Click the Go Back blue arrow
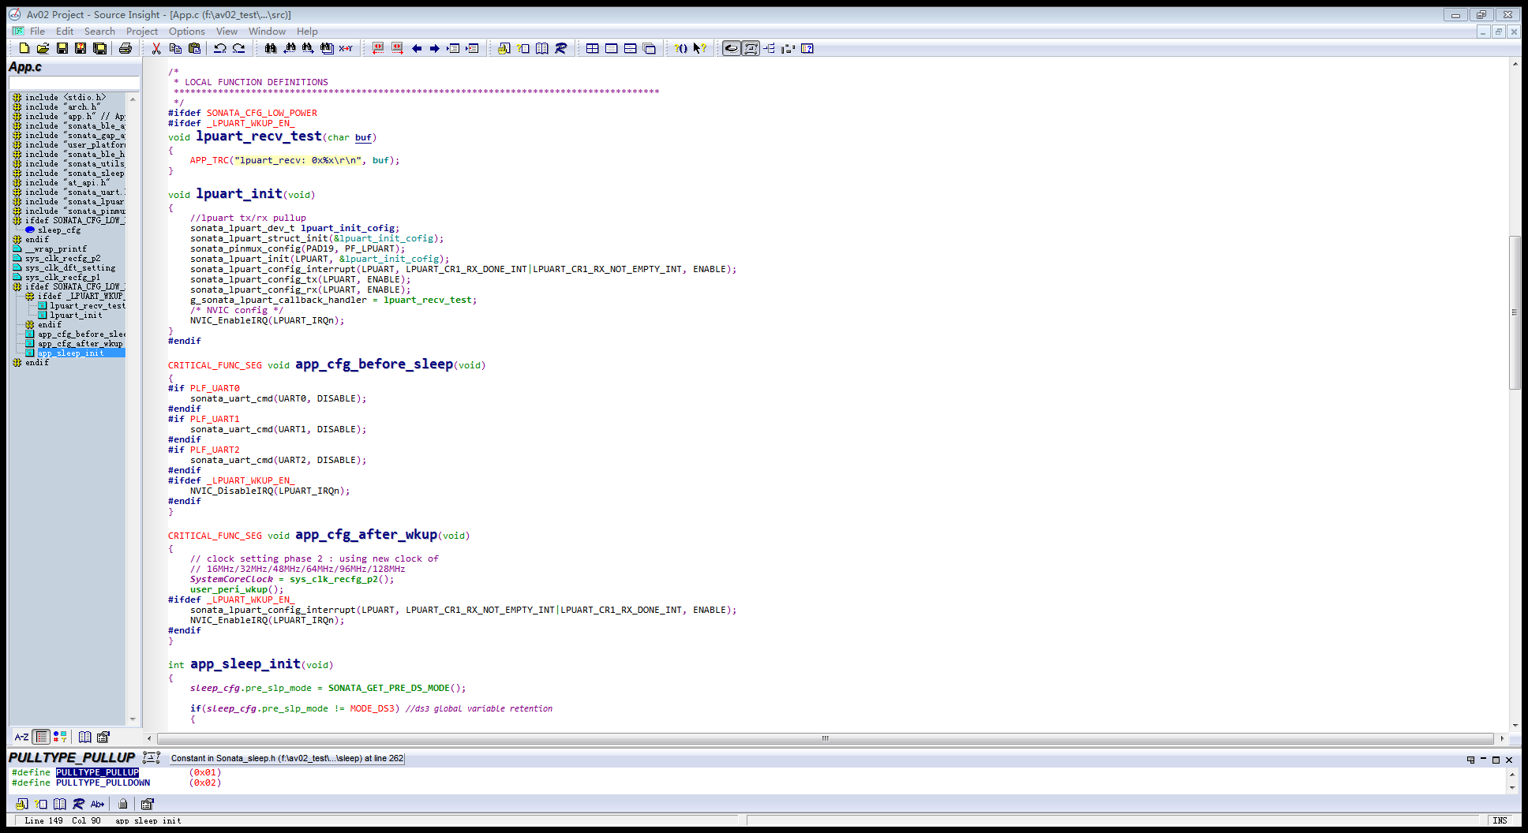Viewport: 1528px width, 833px height. (x=417, y=48)
